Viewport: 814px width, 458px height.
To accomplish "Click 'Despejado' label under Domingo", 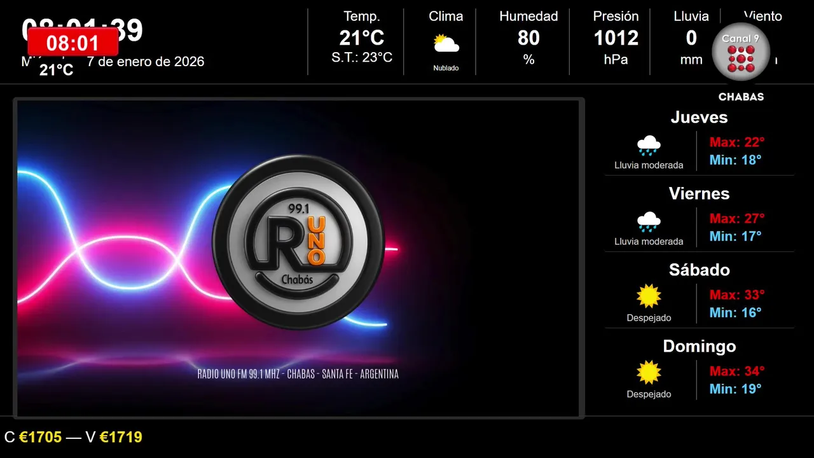I will 649,394.
